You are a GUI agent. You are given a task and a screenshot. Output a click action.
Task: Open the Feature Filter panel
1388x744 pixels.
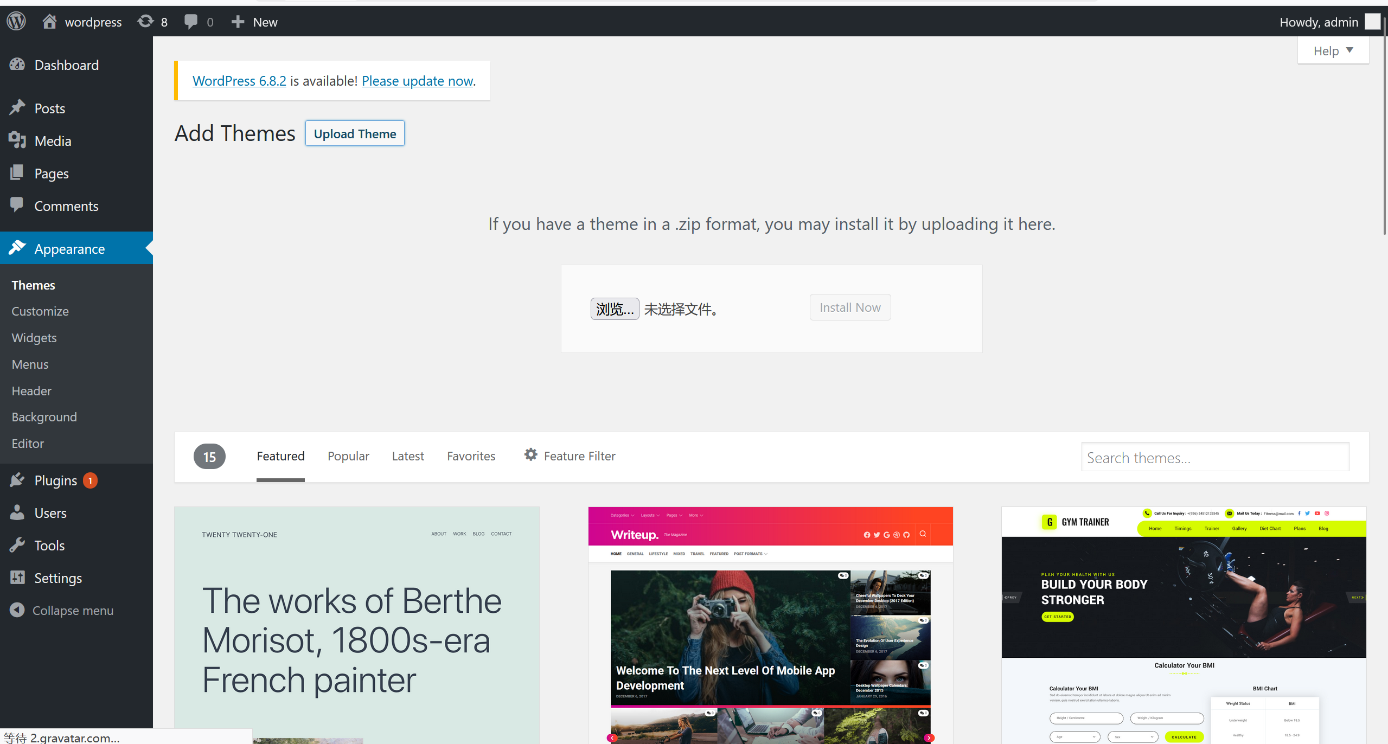point(570,456)
